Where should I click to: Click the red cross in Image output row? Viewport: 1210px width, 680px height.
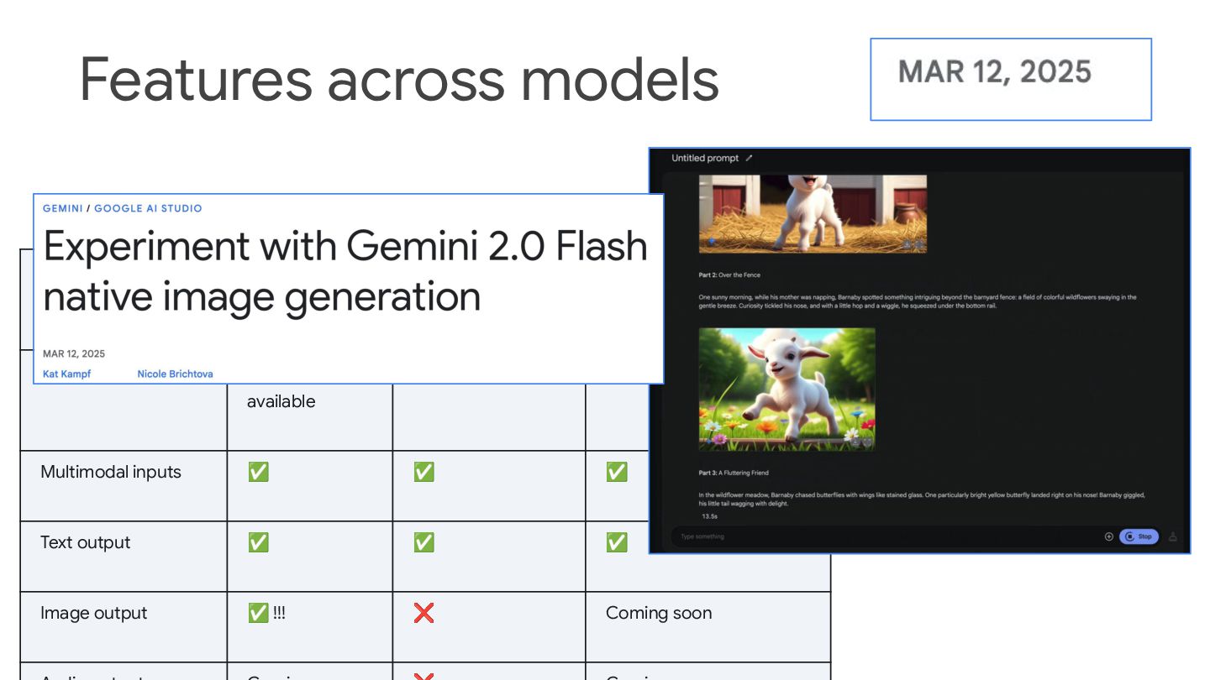tap(423, 613)
